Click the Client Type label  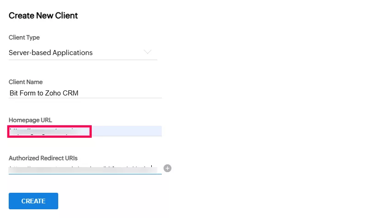24,38
